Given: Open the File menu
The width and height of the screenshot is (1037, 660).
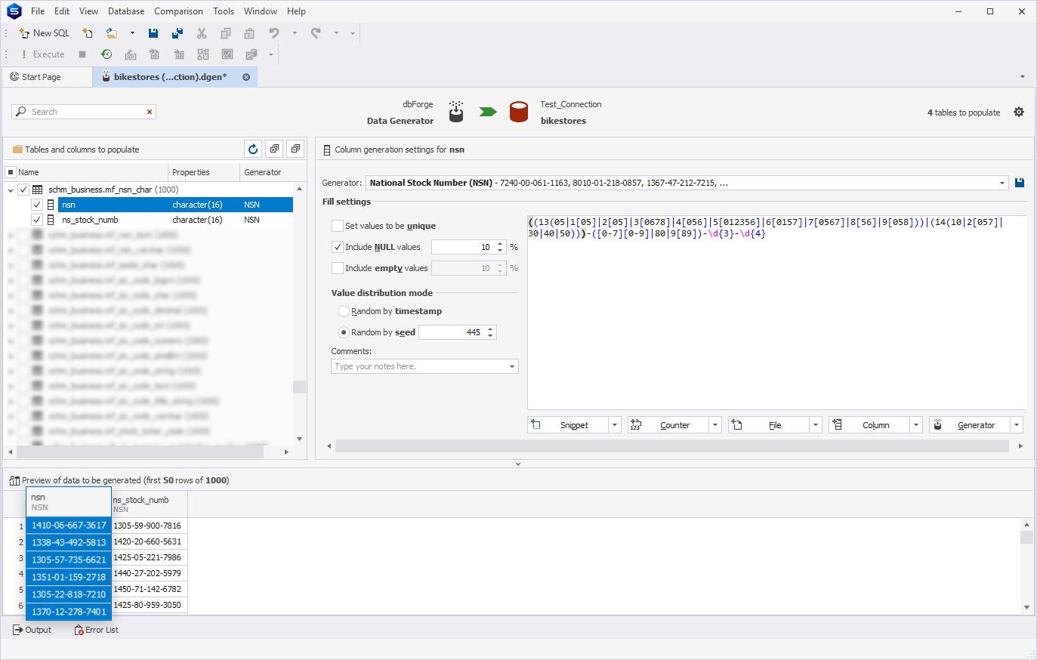Looking at the screenshot, I should tap(38, 11).
